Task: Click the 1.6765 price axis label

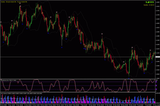Action: coord(158,10)
